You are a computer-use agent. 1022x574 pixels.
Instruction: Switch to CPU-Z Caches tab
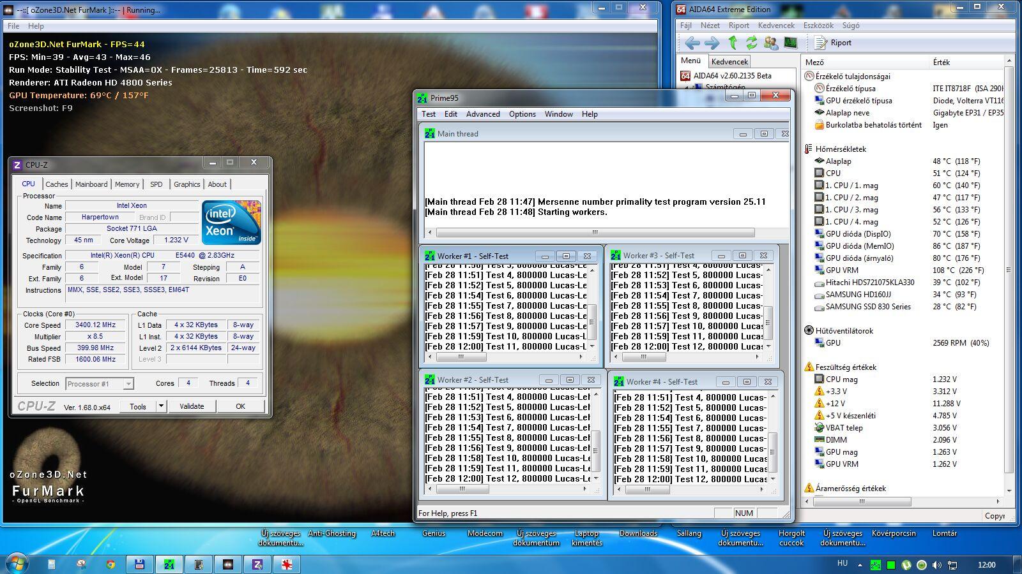click(x=57, y=184)
